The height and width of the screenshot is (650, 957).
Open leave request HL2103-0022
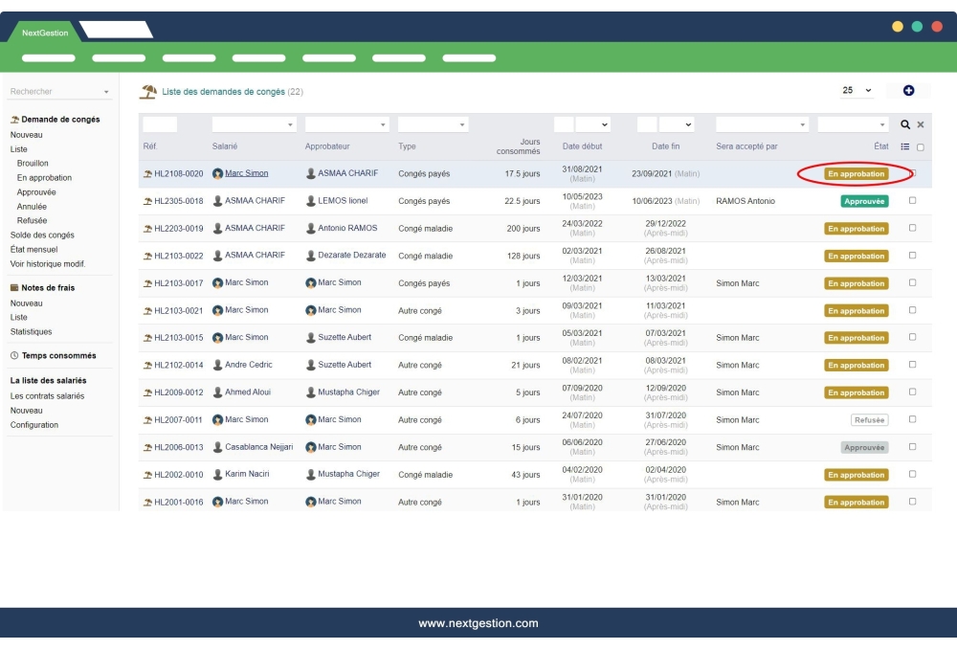(179, 256)
